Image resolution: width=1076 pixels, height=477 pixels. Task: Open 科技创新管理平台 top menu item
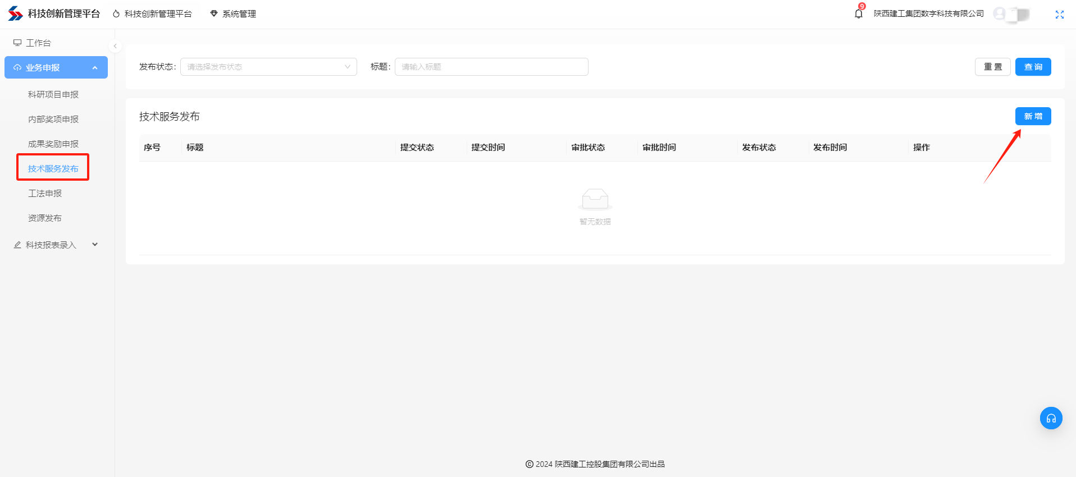click(x=152, y=14)
